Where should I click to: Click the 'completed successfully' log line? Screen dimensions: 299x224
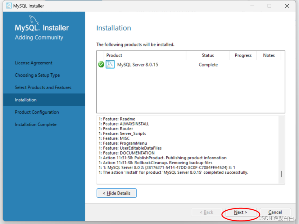[173, 172]
